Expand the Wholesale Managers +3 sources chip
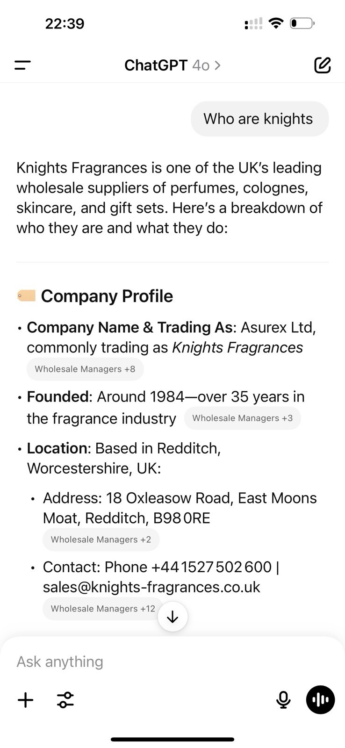Screen dimensions: 345x748 pyautogui.click(x=242, y=418)
